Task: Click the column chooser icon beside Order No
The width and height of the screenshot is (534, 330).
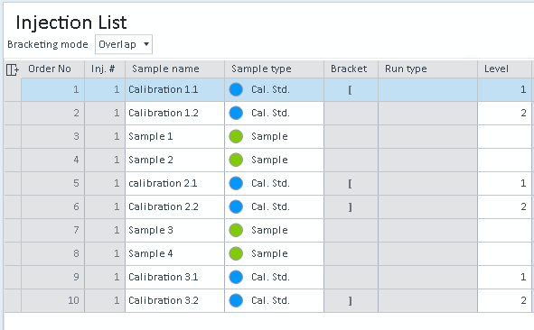Action: (13, 69)
